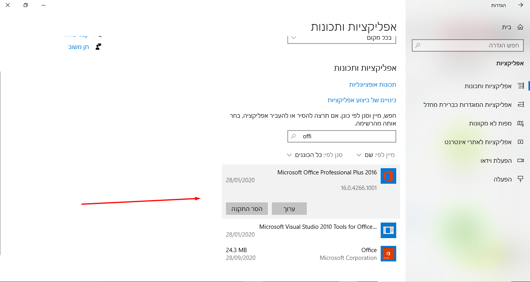Click the video playback (הפעלת וידאו) icon
Screen dimensions: 530x282
(x=520, y=160)
